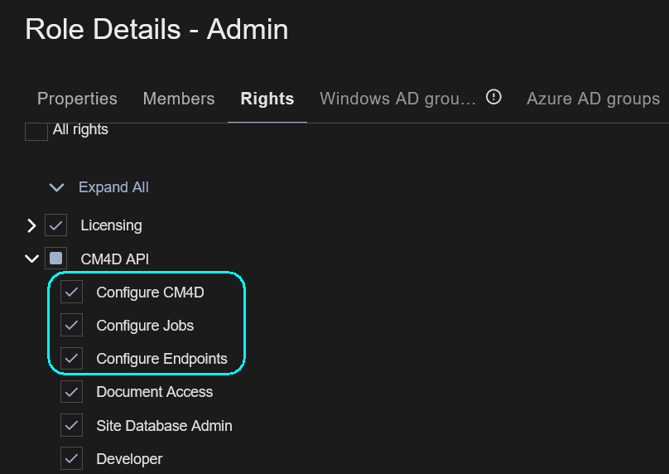669x474 pixels.
Task: Disable the Document Access right
Action: pyautogui.click(x=72, y=392)
